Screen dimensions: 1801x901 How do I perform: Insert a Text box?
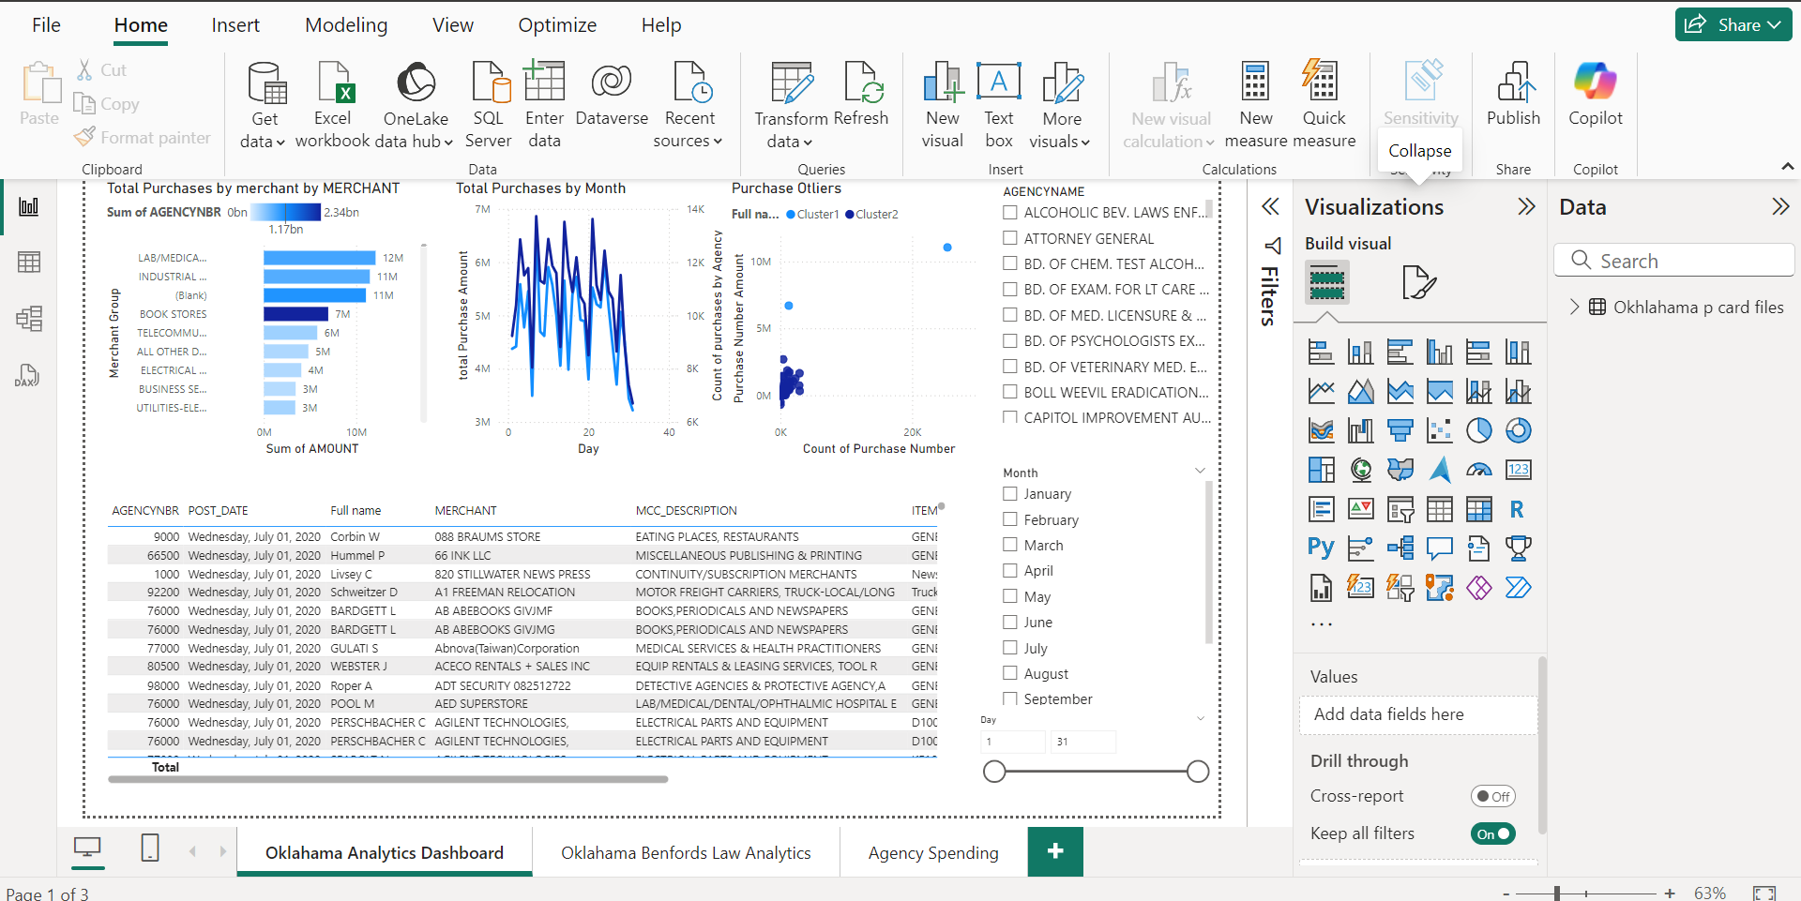[x=999, y=104]
